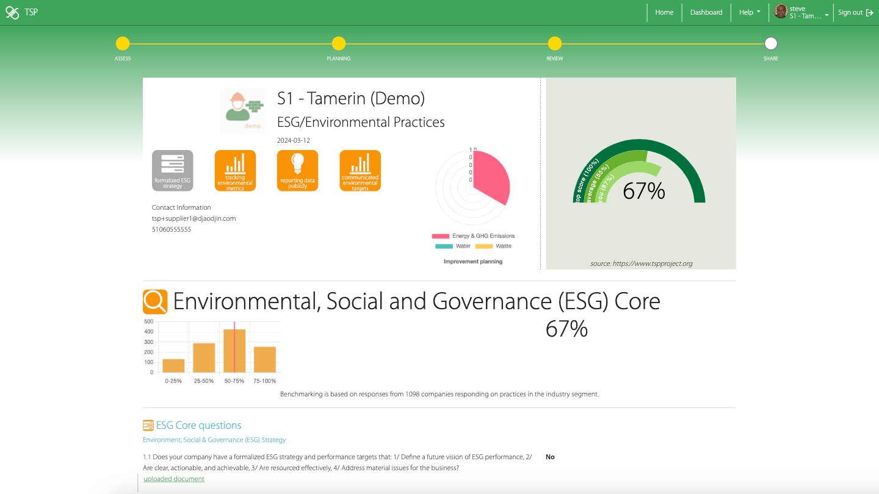879x494 pixels.
Task: Click the orange magnifier ESG Core icon
Action: pos(155,302)
